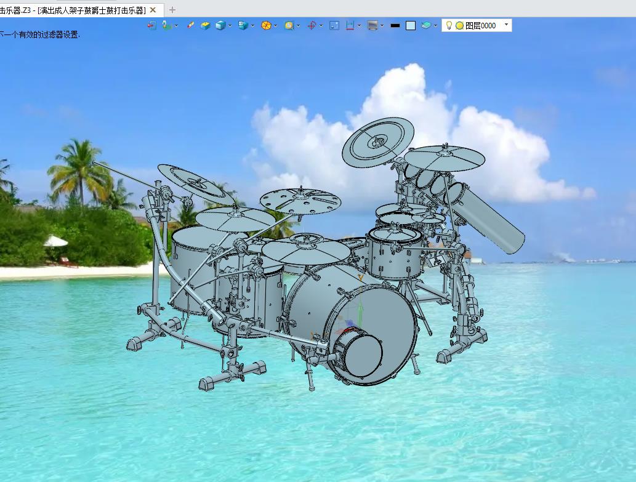Expand the arrow beside the shaded cube icon
This screenshot has width=636, height=482.
(230, 26)
